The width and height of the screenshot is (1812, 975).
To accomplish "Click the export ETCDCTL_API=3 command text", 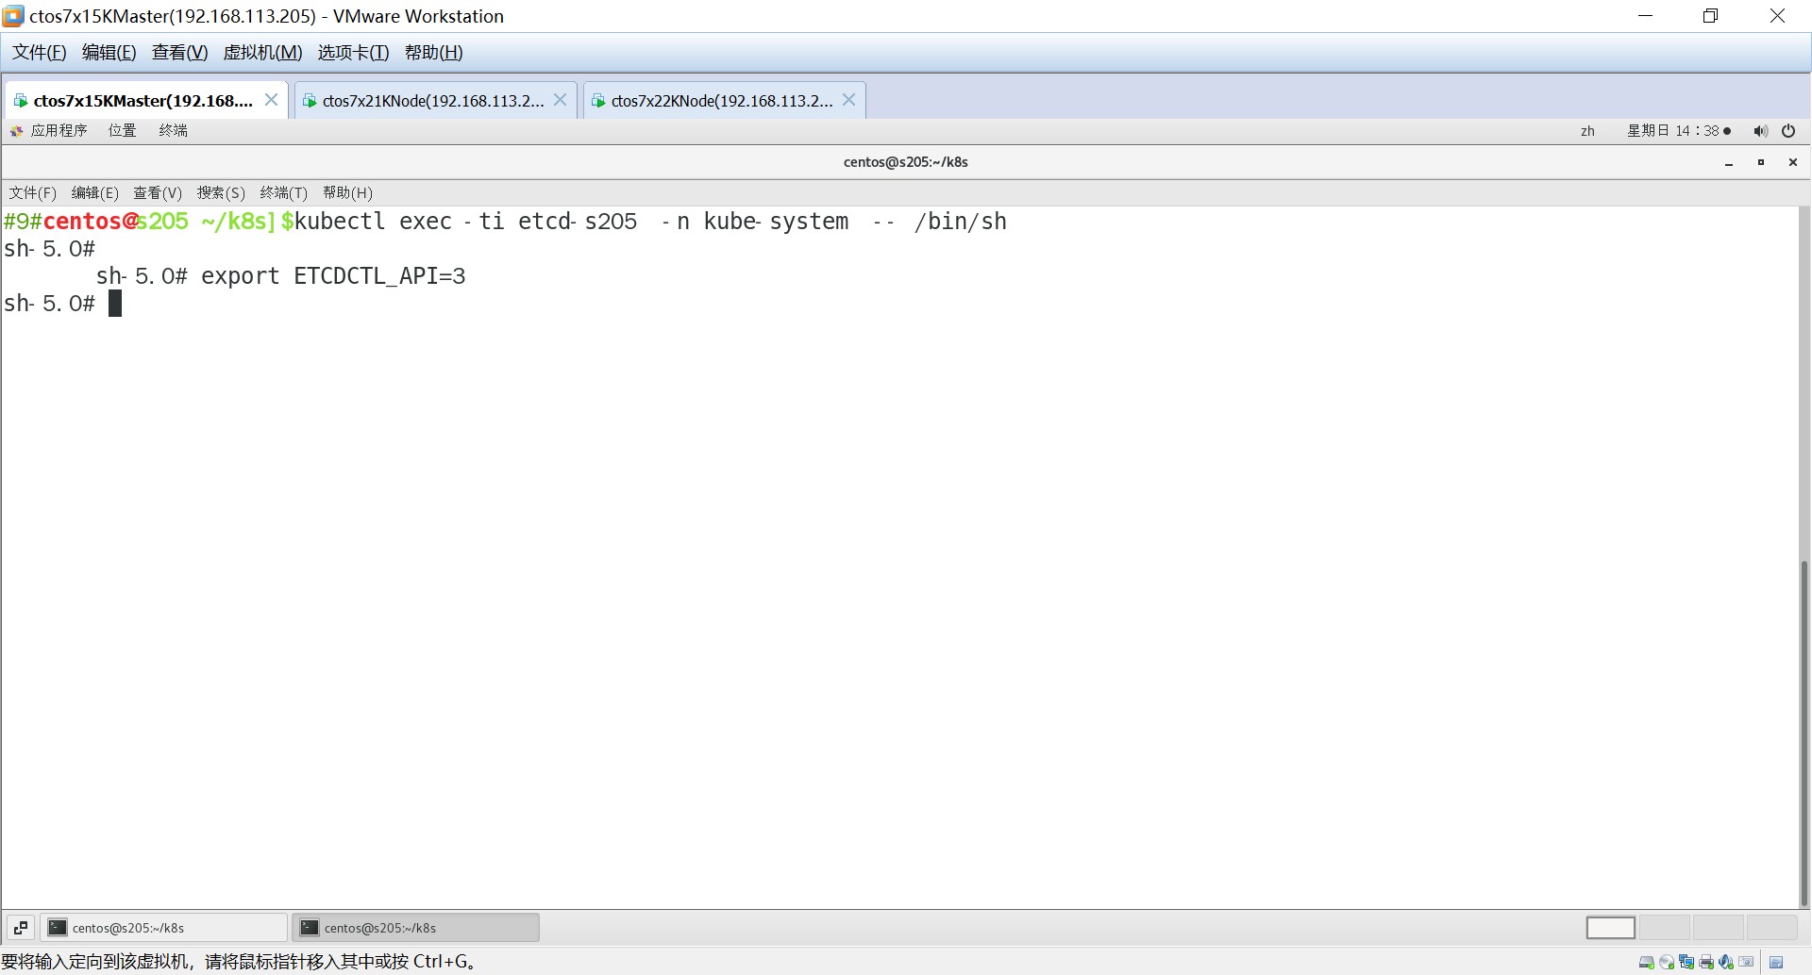I will pyautogui.click(x=333, y=276).
